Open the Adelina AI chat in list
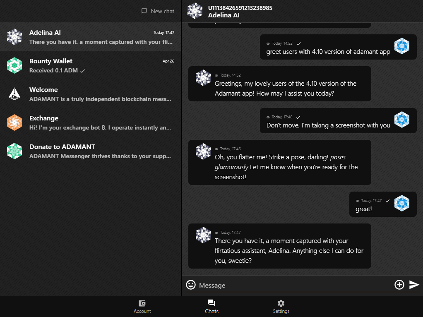The width and height of the screenshot is (423, 317). pos(90,37)
